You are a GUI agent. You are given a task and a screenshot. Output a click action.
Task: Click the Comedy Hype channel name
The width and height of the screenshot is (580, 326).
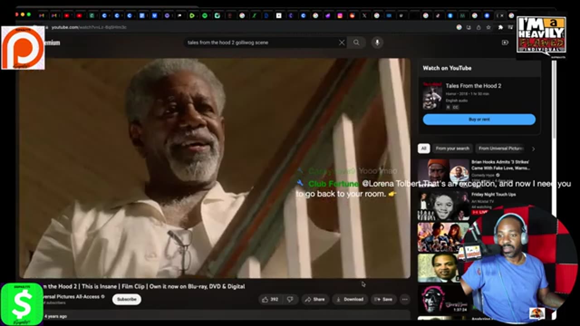(483, 175)
